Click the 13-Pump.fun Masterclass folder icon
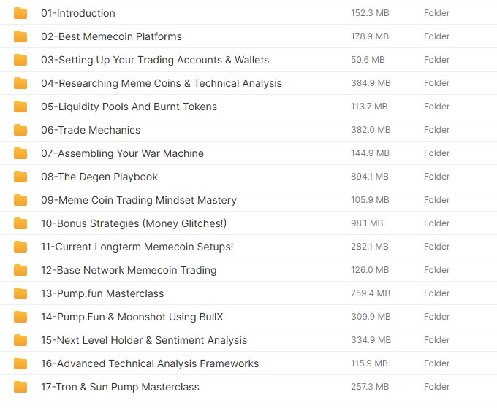The width and height of the screenshot is (497, 416). (20, 293)
